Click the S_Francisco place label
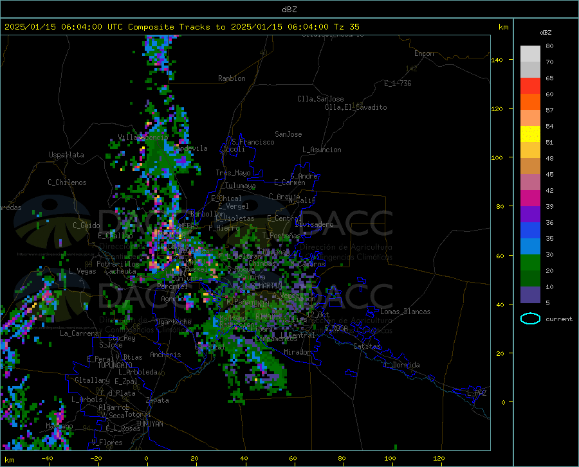 click(253, 142)
